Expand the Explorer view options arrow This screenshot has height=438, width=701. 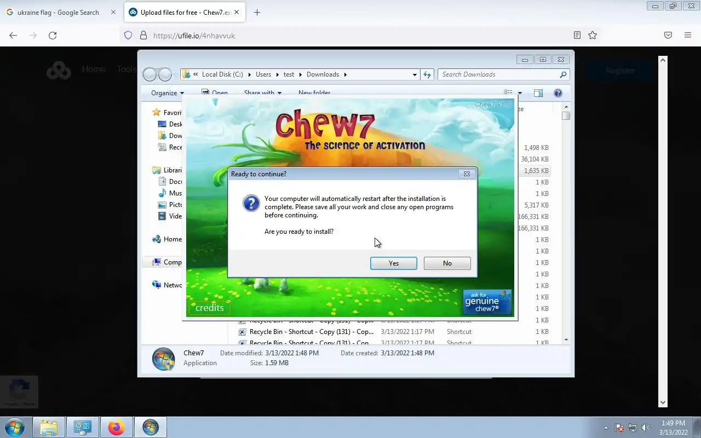(x=520, y=93)
